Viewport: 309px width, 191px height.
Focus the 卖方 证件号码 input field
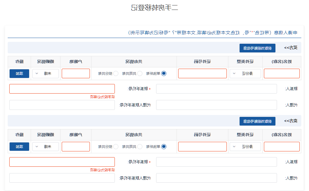(x=202, y=147)
